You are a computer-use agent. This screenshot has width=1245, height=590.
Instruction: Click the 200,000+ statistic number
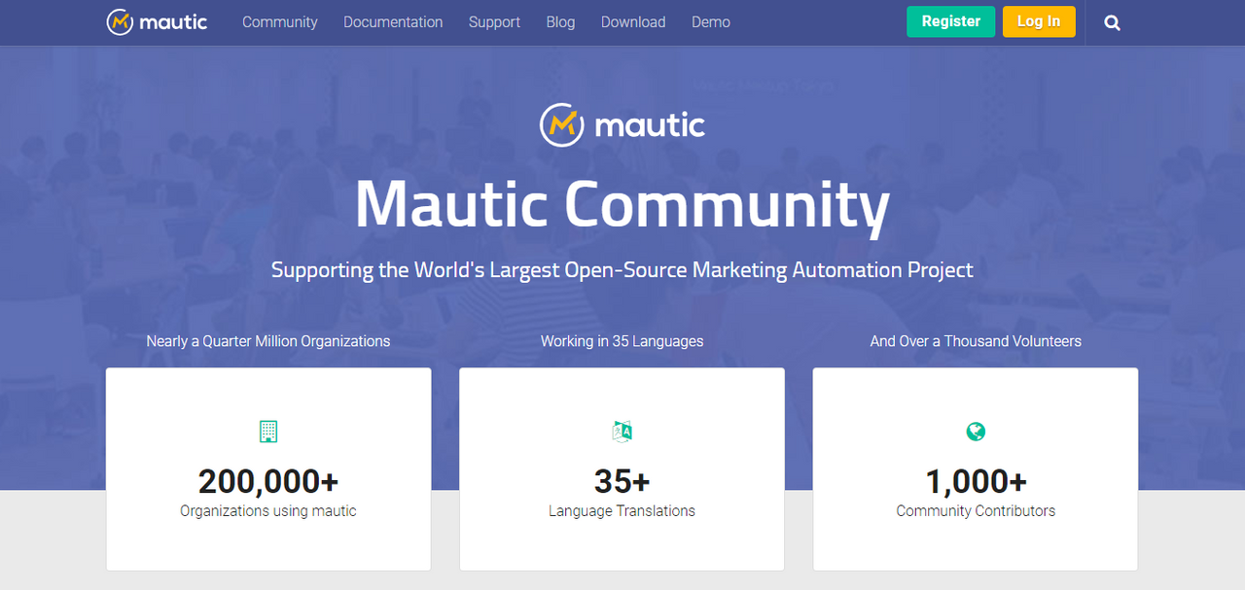pyautogui.click(x=268, y=481)
